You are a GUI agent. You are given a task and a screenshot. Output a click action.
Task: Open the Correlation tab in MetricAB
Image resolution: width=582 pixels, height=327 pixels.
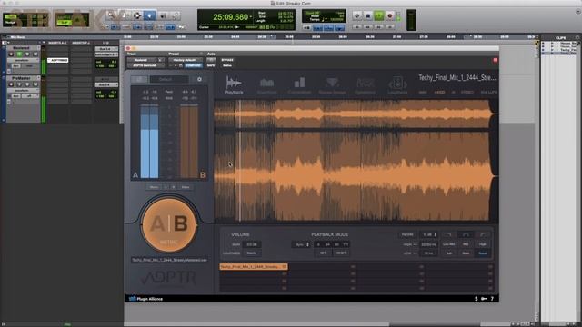(x=299, y=85)
